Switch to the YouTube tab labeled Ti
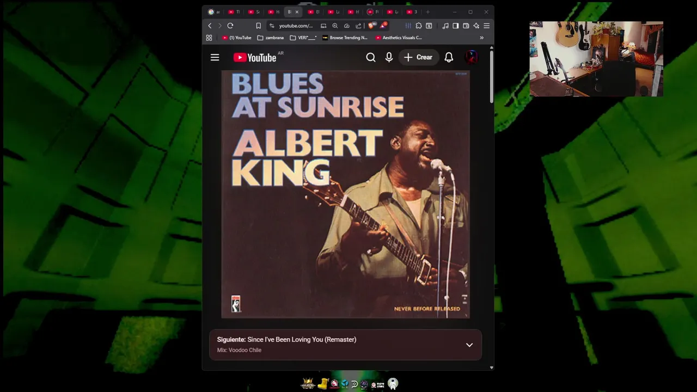 tap(234, 12)
